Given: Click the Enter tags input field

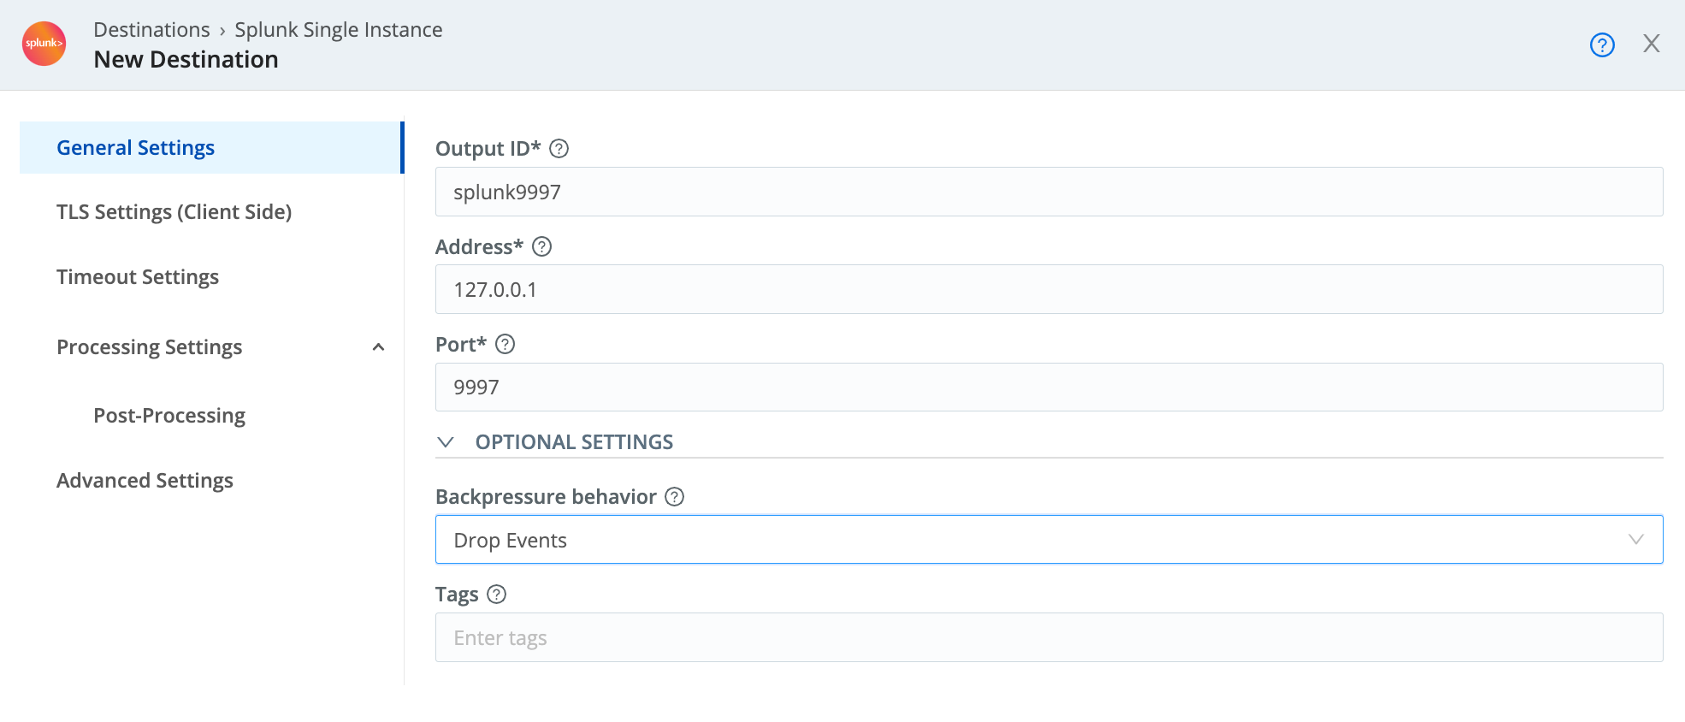Looking at the screenshot, I should coord(1049,637).
